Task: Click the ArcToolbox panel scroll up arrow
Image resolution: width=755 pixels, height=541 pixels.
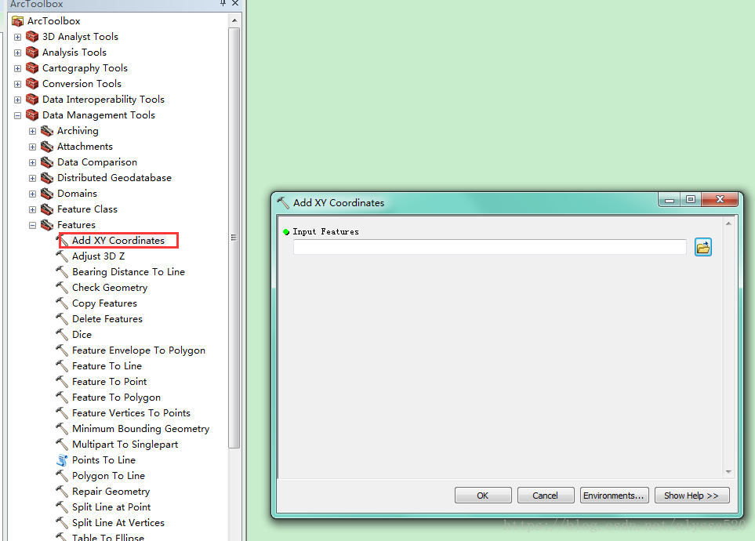Action: pyautogui.click(x=234, y=20)
